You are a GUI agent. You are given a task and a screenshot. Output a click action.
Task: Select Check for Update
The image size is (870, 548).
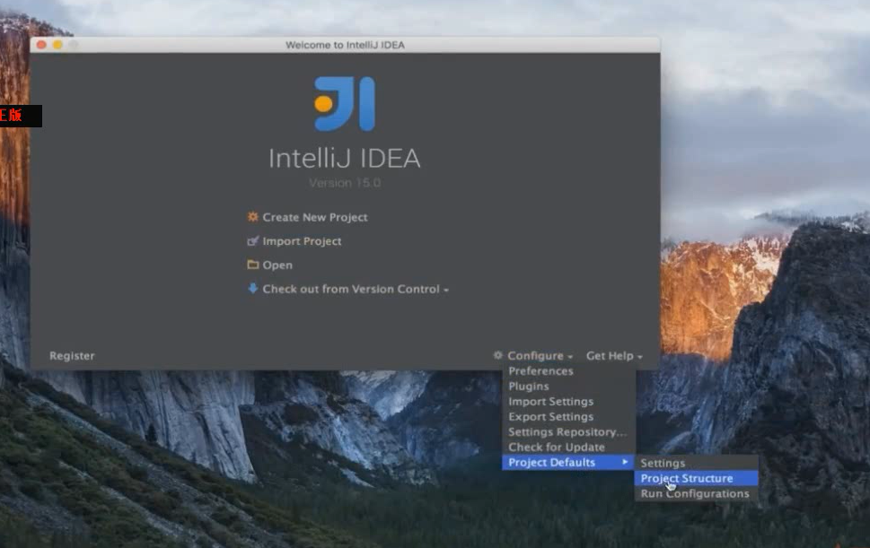(x=568, y=448)
